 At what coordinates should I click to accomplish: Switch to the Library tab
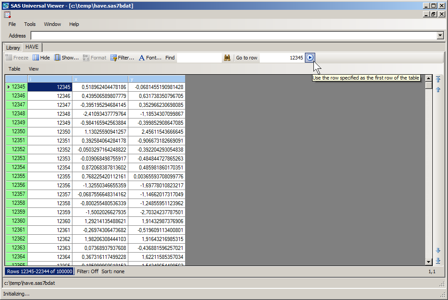[x=13, y=47]
